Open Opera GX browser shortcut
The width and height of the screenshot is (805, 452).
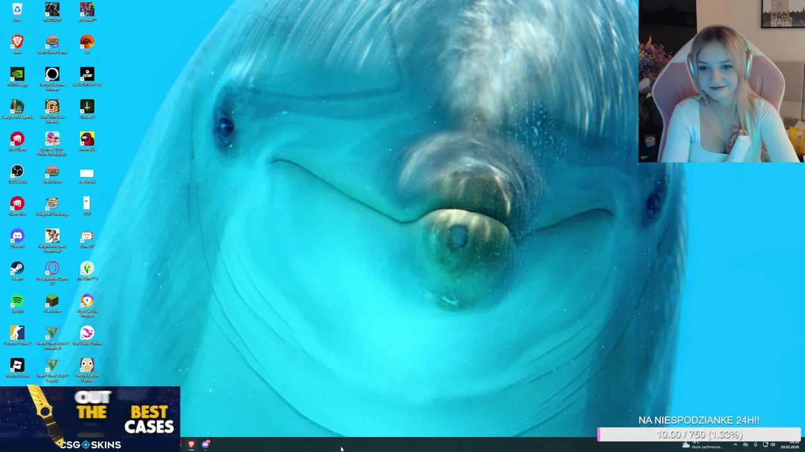pyautogui.click(x=52, y=273)
